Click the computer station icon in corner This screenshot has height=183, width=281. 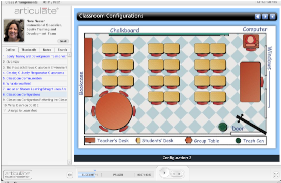251,42
